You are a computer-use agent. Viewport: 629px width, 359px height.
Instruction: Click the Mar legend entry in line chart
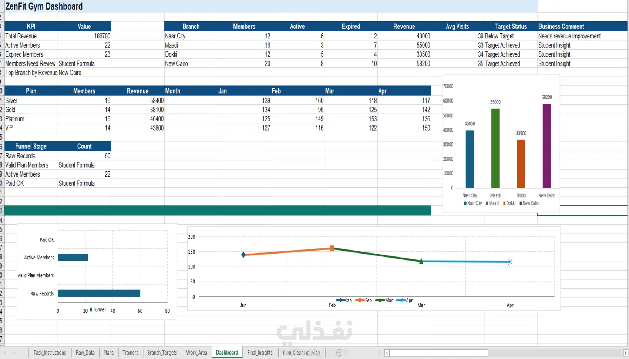pyautogui.click(x=384, y=300)
